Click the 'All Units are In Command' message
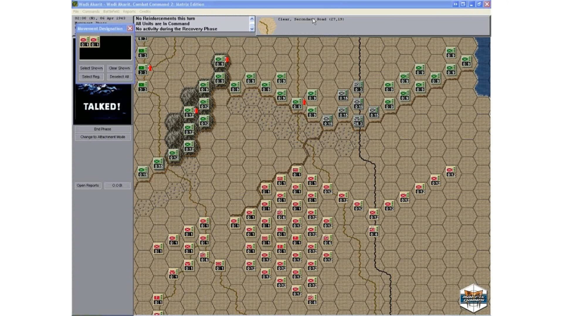The image size is (563, 316). pyautogui.click(x=162, y=24)
